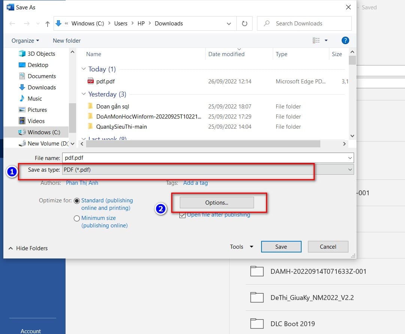
Task: Click file list scroll down arrow
Action: point(352,136)
